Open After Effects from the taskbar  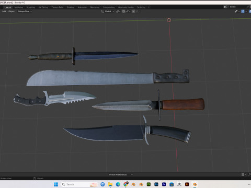(x=164, y=184)
